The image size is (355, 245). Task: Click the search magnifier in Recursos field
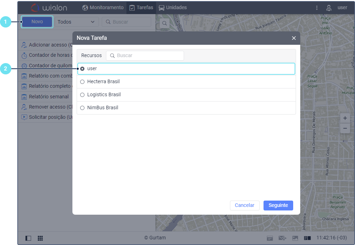pos(112,56)
